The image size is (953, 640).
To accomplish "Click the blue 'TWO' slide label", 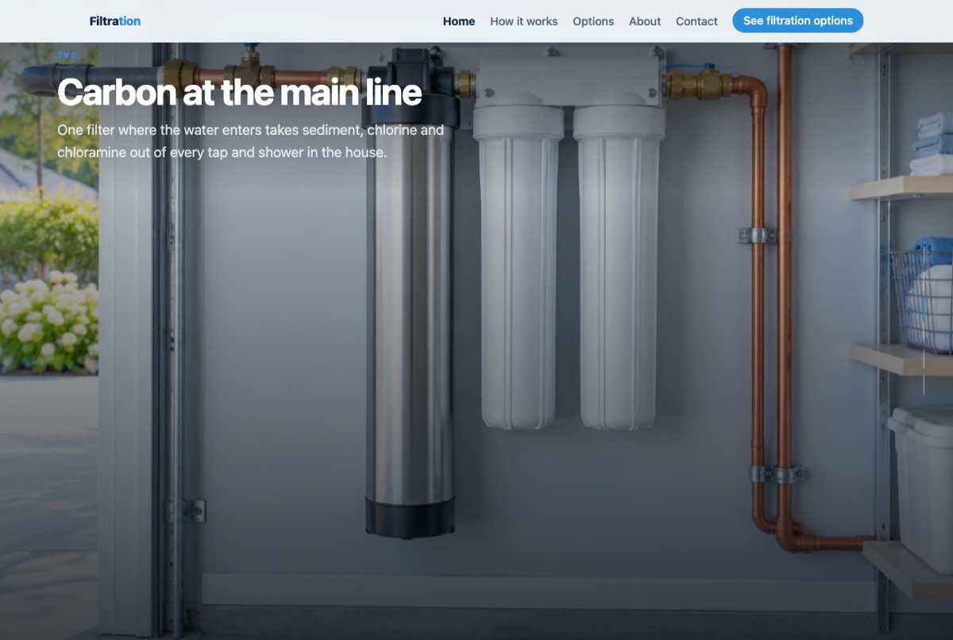I will [68, 56].
